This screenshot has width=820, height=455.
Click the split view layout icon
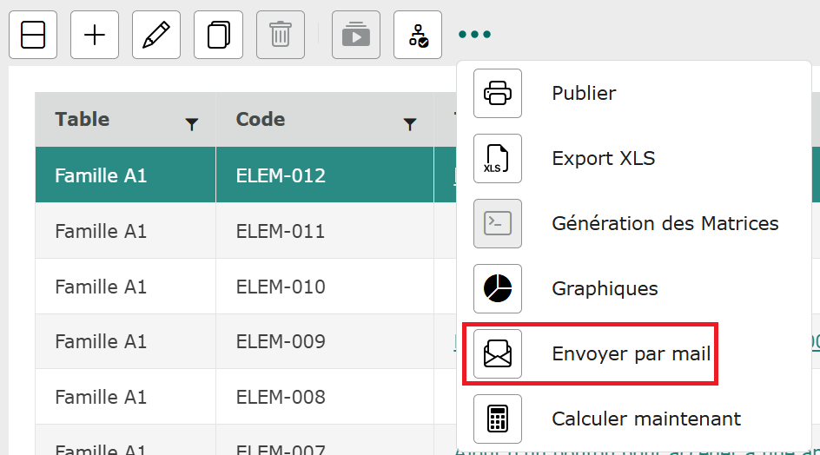click(x=33, y=35)
